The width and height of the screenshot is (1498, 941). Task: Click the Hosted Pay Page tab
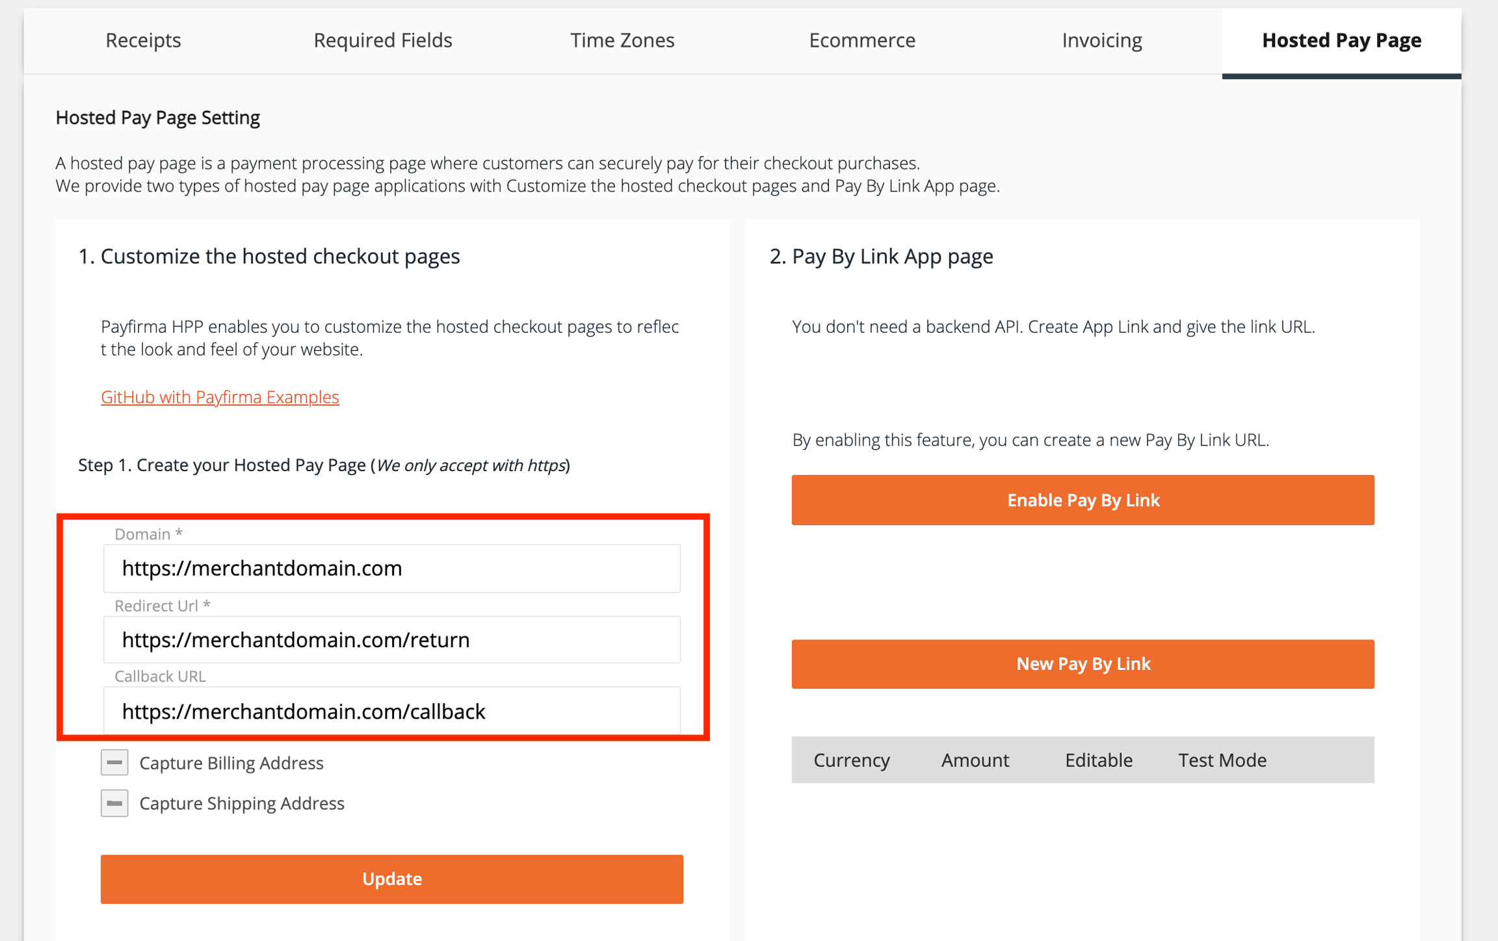(1341, 40)
